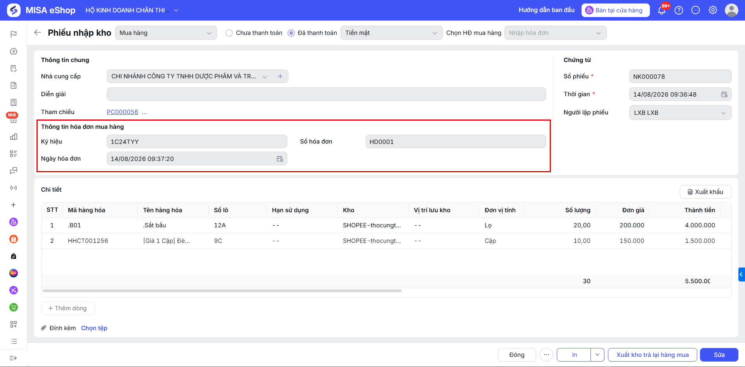This screenshot has height=367, width=745.
Task: Open the order checklist icon in sidebar
Action: point(14,68)
